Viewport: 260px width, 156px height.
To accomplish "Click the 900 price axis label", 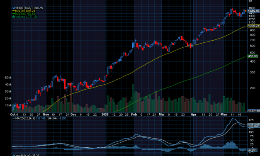I will pos(253,30).
